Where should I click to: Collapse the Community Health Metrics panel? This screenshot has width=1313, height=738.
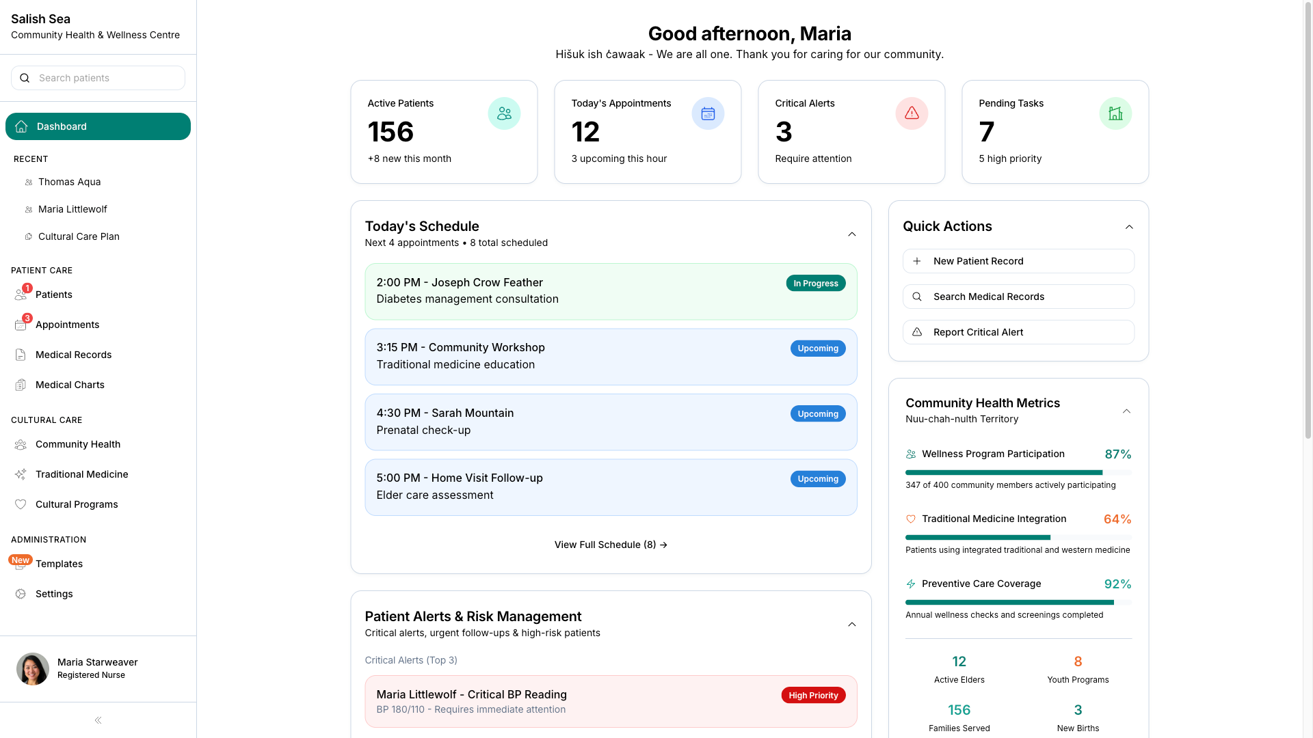[x=1126, y=411]
